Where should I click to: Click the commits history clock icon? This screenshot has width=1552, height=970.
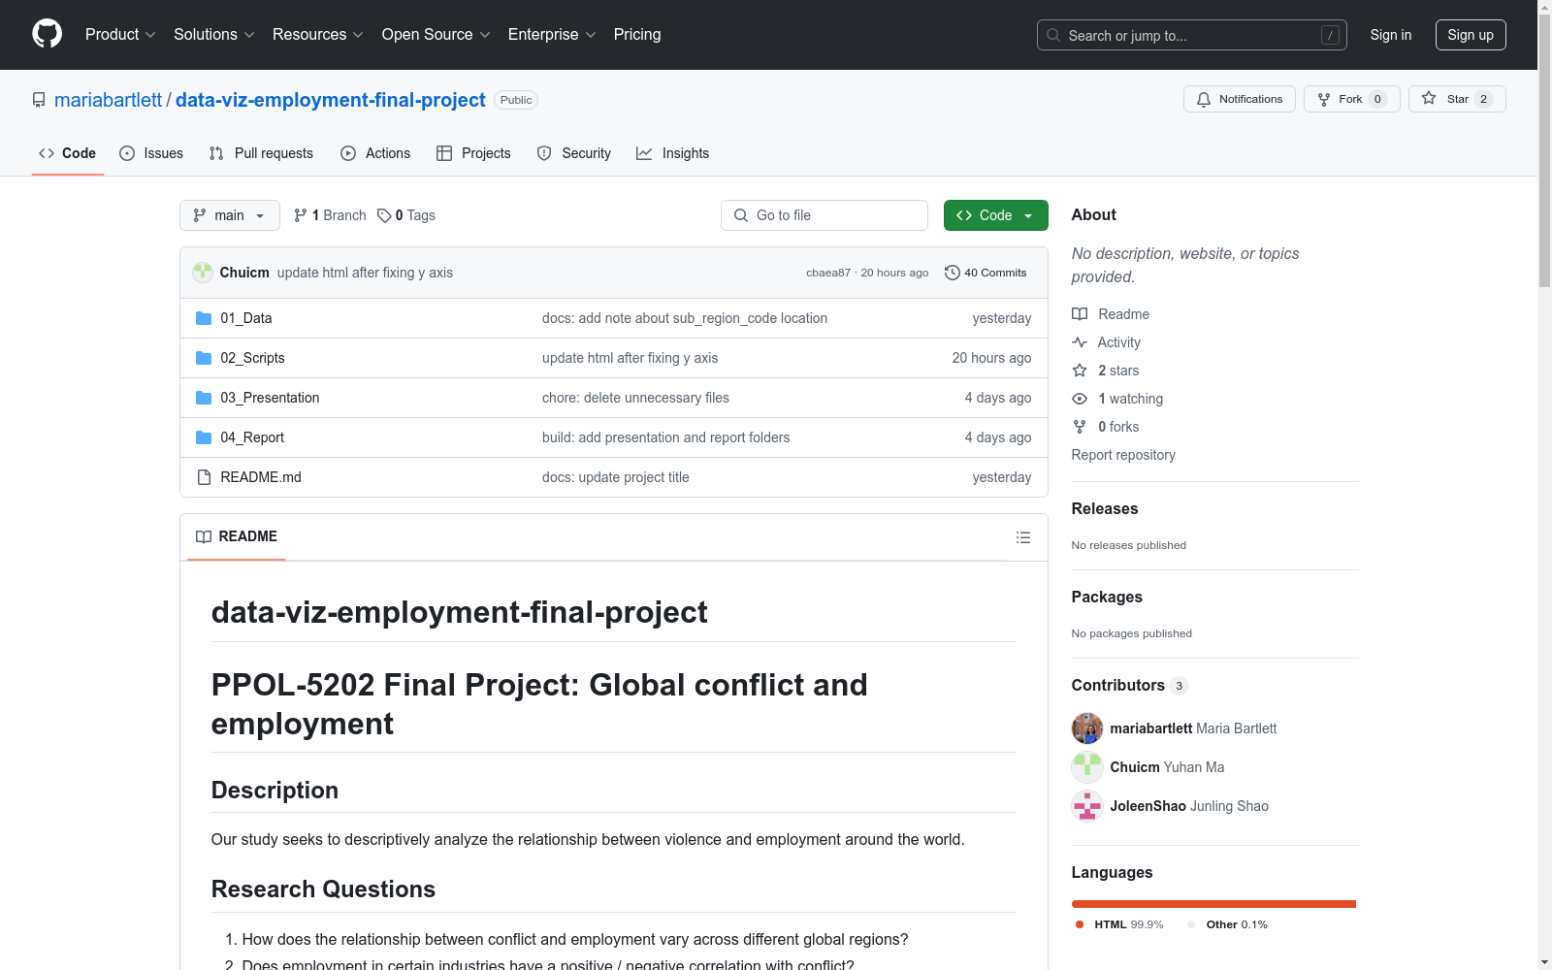click(953, 273)
